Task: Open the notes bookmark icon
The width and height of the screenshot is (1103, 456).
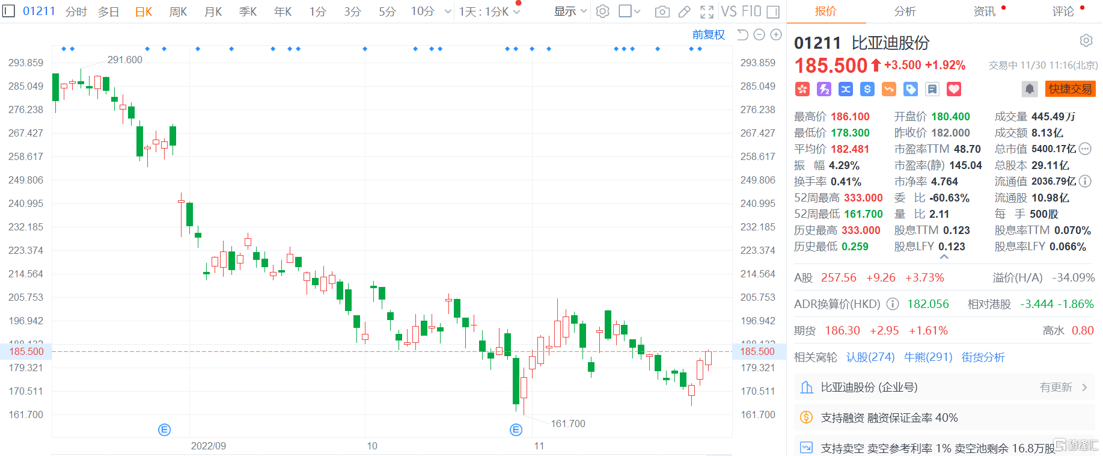Action: pos(932,89)
